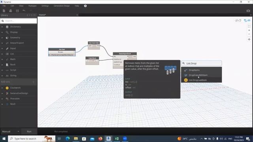
Task: Click the in-canvas search field with List.Drop
Action: tap(202, 64)
